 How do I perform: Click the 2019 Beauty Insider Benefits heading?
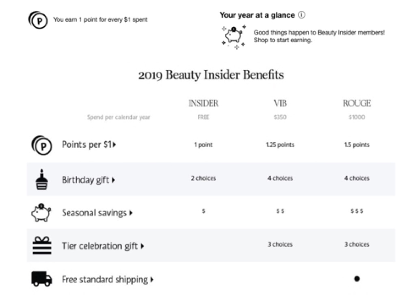[211, 75]
